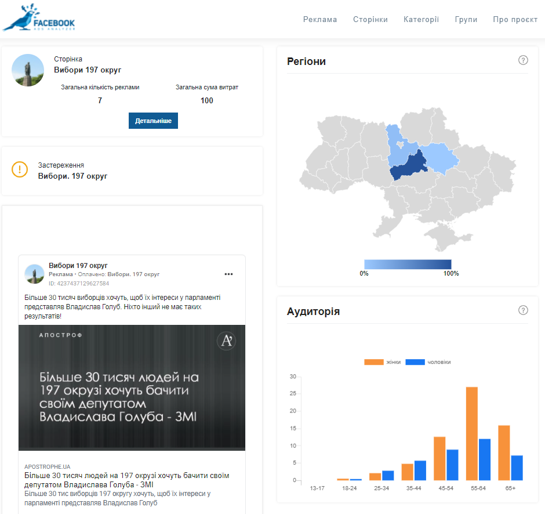Click the page avatar in the Сторінка card
545x514 pixels.
(28, 70)
